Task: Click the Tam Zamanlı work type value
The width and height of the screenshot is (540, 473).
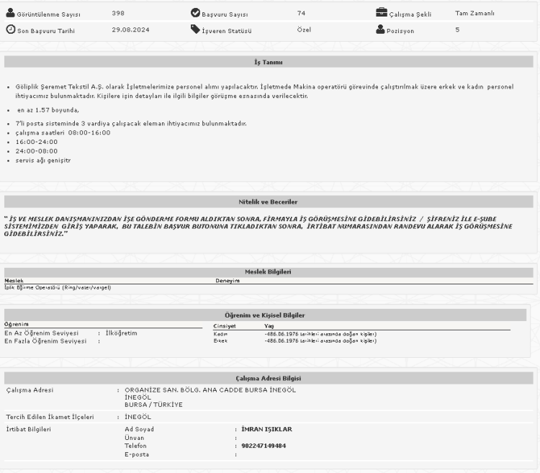Action: click(x=475, y=13)
